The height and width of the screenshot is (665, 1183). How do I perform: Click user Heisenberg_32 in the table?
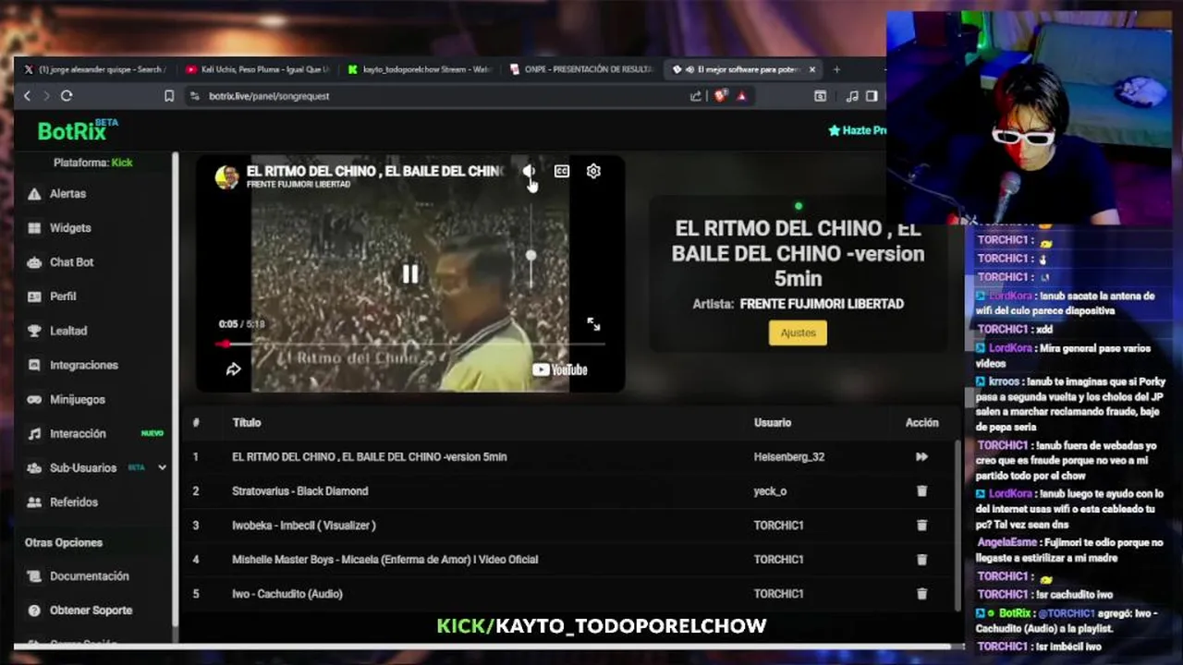(788, 457)
